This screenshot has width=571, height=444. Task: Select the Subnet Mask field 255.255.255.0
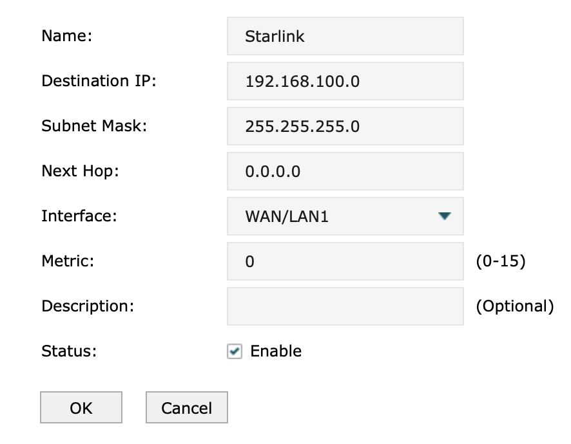[x=345, y=126]
